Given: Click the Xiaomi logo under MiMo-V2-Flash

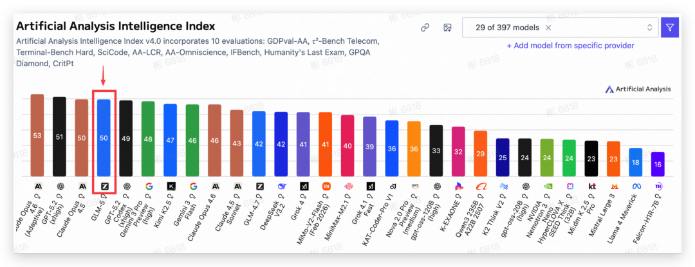Looking at the screenshot, I should coord(326,186).
